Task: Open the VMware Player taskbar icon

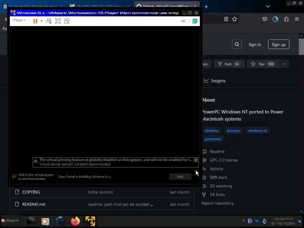Action: 90,221
